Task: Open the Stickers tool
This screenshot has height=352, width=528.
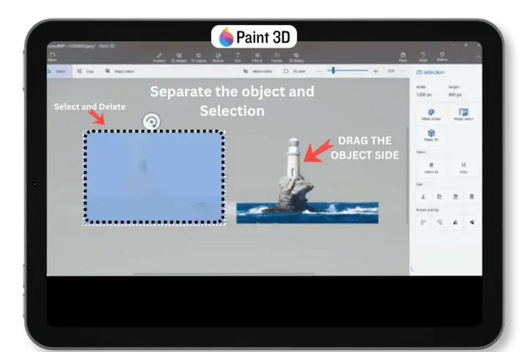Action: pyautogui.click(x=218, y=56)
